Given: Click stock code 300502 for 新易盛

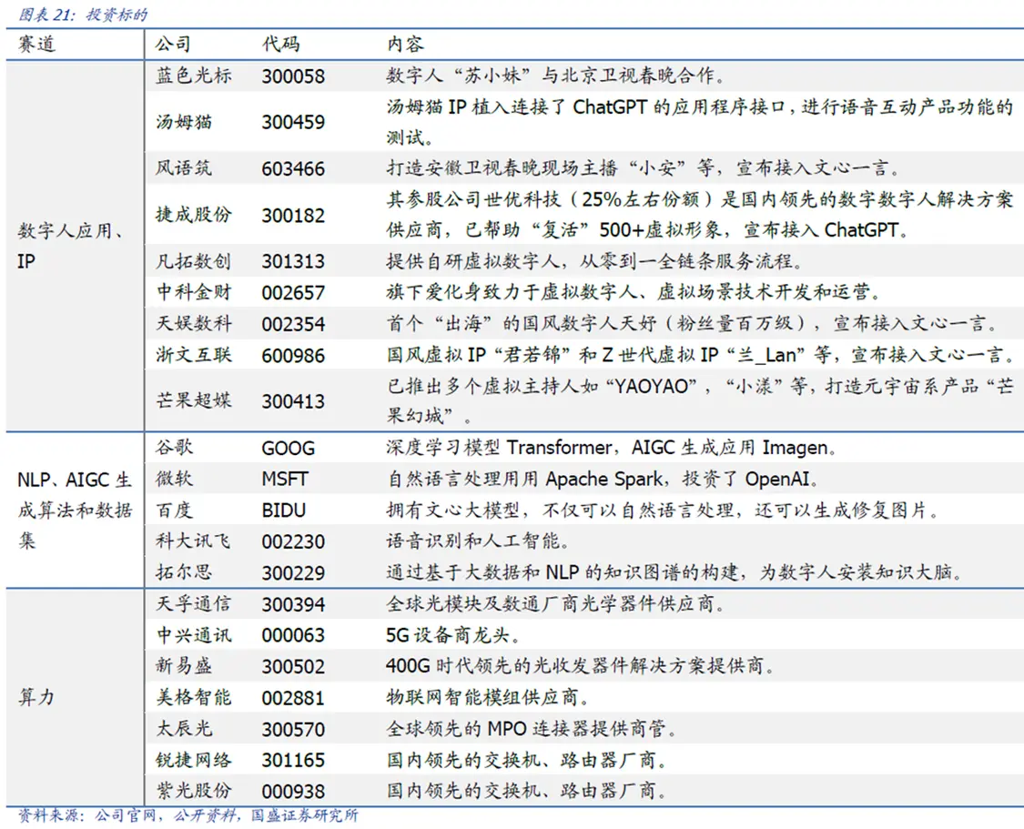Looking at the screenshot, I should coord(292,666).
